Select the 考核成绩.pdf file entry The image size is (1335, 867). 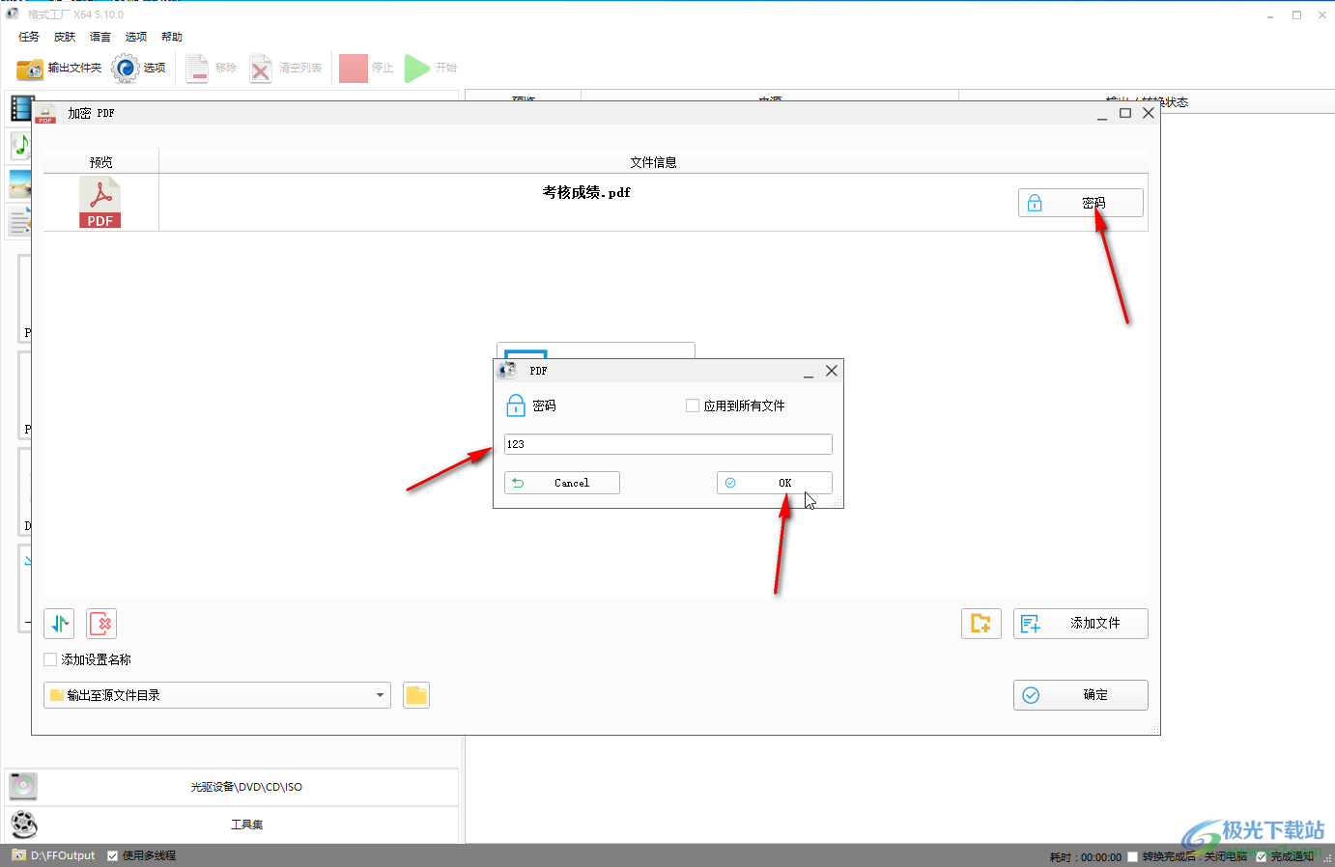pos(586,192)
